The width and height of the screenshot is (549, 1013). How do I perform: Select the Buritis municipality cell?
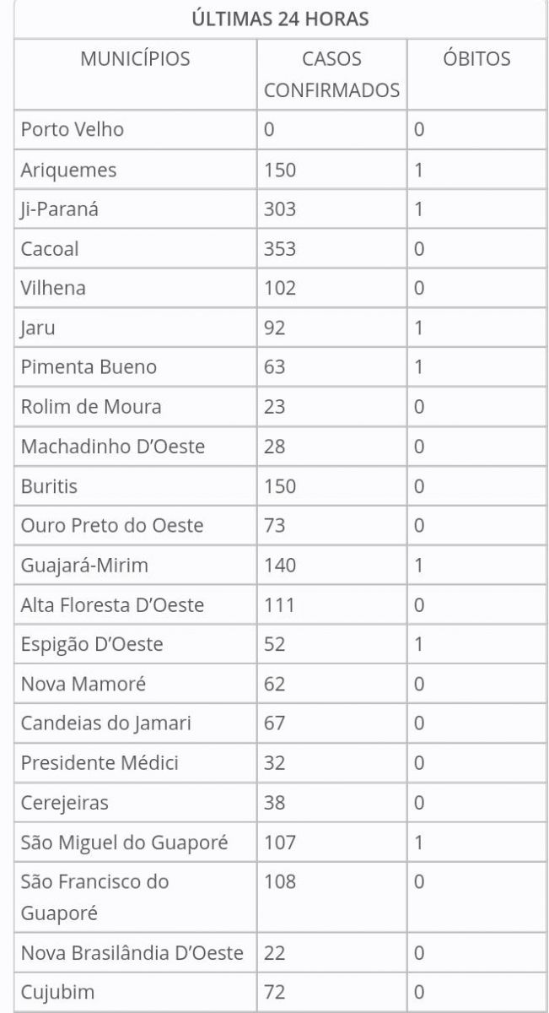49,486
